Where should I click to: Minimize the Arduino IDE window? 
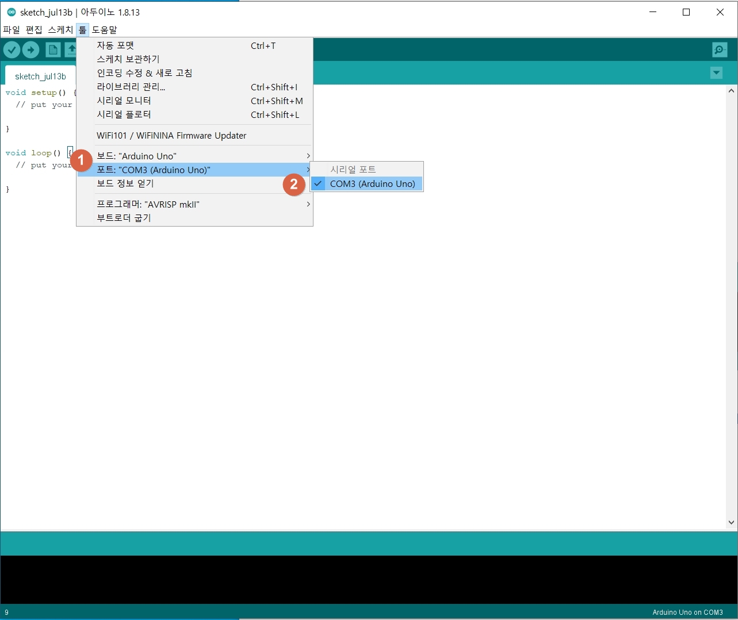(653, 12)
